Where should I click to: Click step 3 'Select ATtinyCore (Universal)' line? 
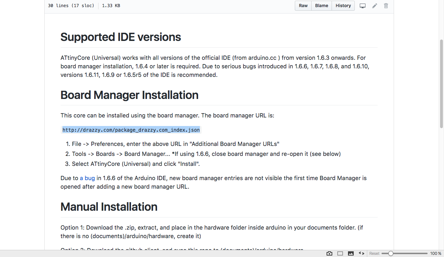pyautogui.click(x=136, y=164)
